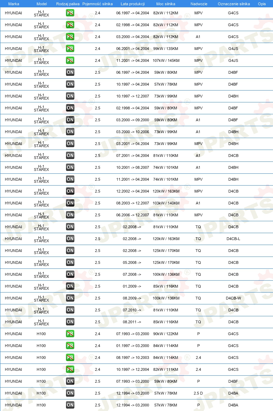
Task: Click the production date '03.2000 -> 10.2006'
Action: click(133, 132)
